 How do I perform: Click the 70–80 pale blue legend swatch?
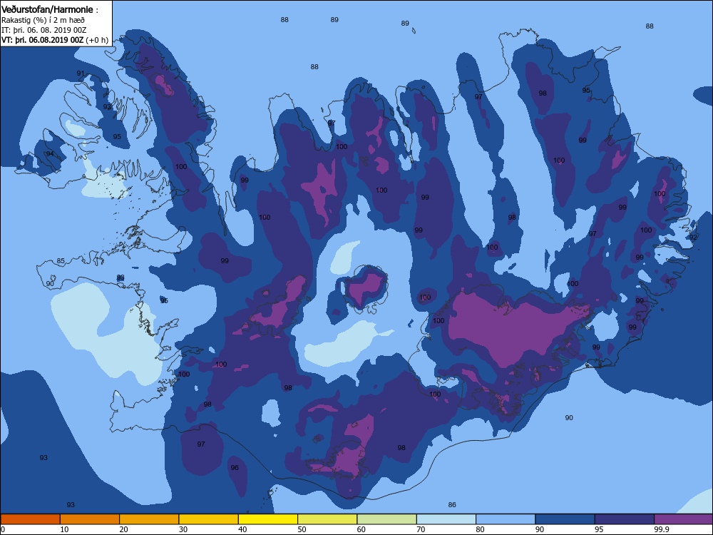pos(446,519)
